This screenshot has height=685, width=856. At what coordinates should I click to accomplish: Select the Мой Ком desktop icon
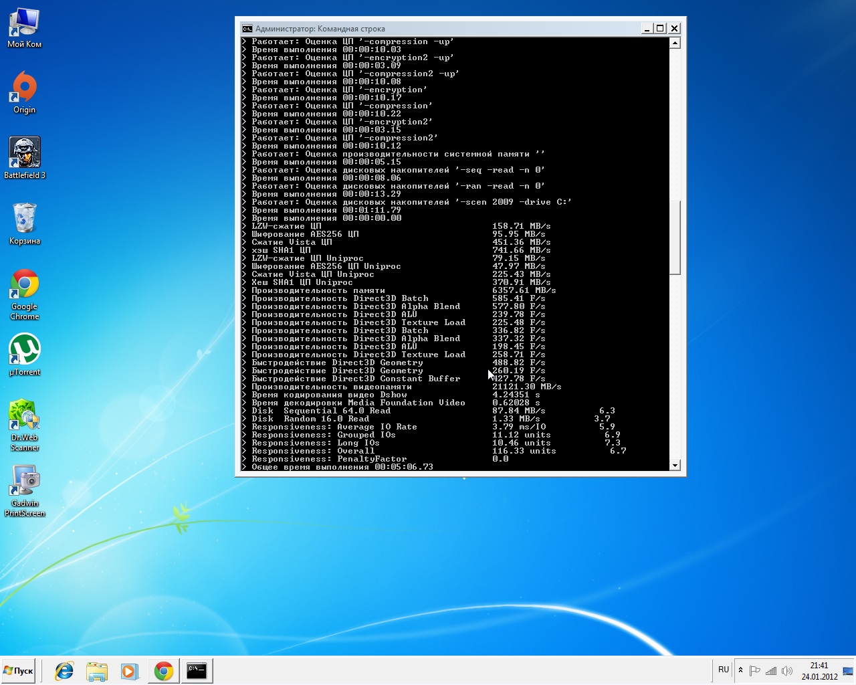[x=25, y=28]
